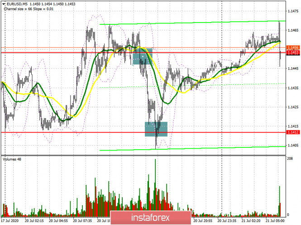Click the '20 Jul 20:55' time label
This screenshot has height=225, width=301.
(x=203, y=221)
